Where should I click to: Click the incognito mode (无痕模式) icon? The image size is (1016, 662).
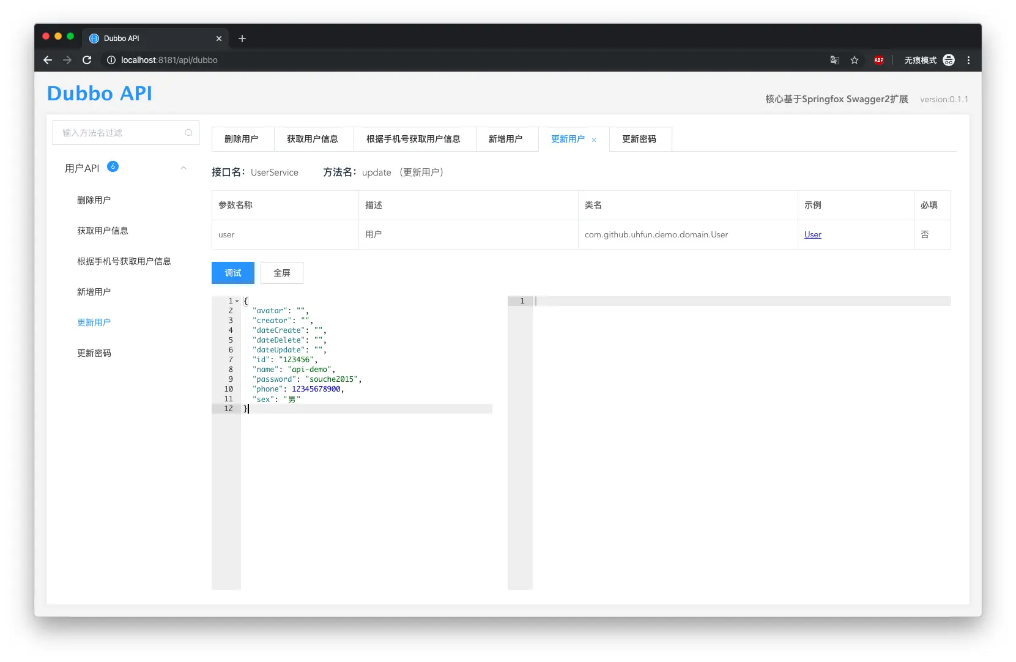point(949,60)
